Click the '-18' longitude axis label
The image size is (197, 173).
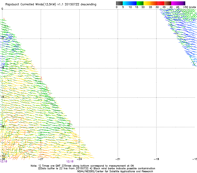click(x=156, y=159)
